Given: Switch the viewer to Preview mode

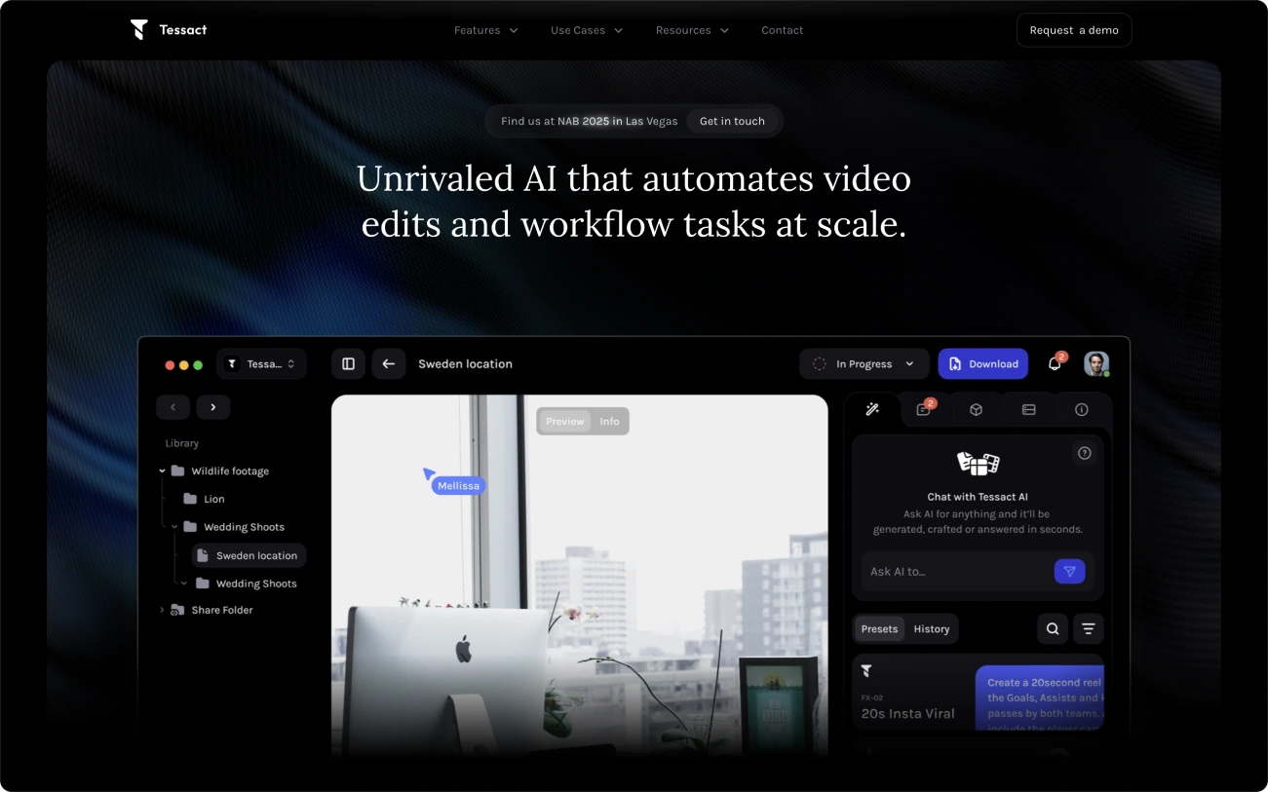Looking at the screenshot, I should pos(565,422).
